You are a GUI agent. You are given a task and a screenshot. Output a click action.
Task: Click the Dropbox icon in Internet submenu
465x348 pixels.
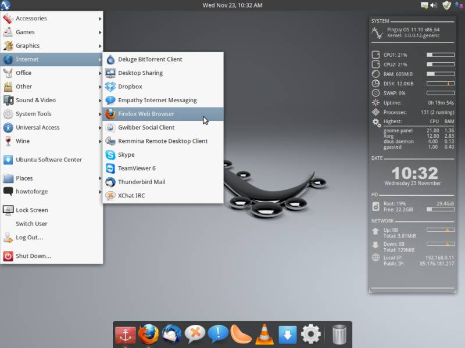pos(110,87)
